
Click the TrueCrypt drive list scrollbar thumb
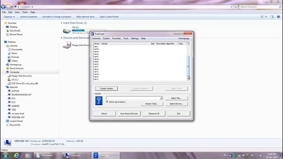click(188, 67)
